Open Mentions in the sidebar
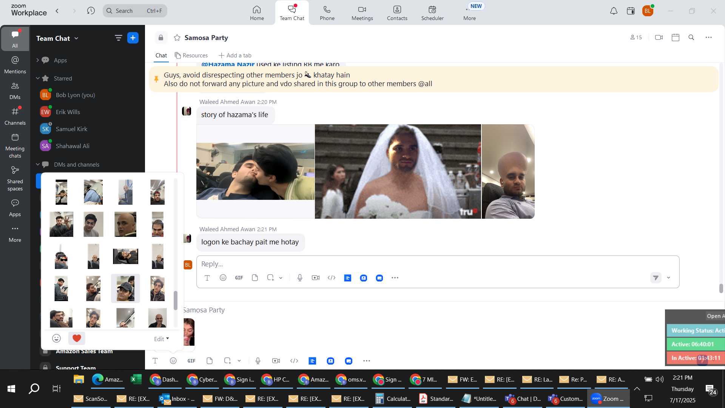 (x=15, y=65)
